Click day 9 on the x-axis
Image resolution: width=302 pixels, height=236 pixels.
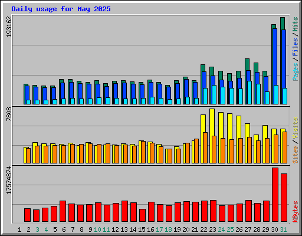click(90, 230)
